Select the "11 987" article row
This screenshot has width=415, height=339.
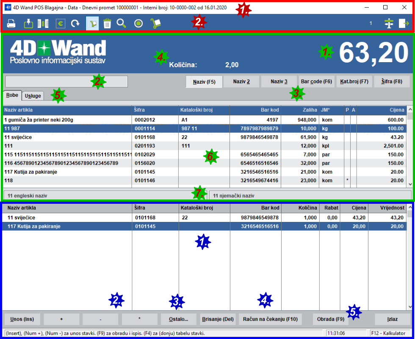pyautogui.click(x=205, y=128)
